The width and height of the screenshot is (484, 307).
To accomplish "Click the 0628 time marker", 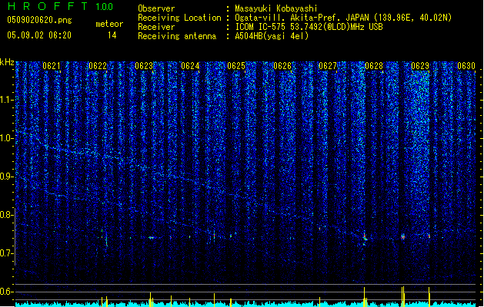I will coord(374,66).
